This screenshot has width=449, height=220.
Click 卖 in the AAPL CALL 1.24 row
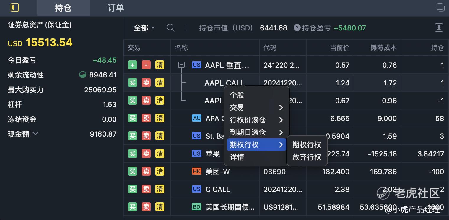click(x=146, y=83)
